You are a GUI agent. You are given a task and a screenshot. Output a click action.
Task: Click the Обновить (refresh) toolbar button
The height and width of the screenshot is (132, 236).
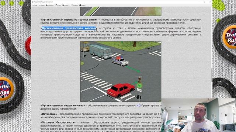click(74, 5)
